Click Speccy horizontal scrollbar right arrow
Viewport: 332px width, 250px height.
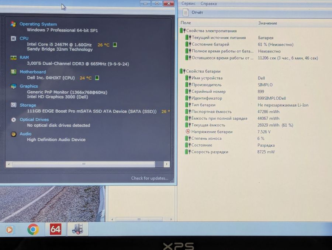coord(167,164)
